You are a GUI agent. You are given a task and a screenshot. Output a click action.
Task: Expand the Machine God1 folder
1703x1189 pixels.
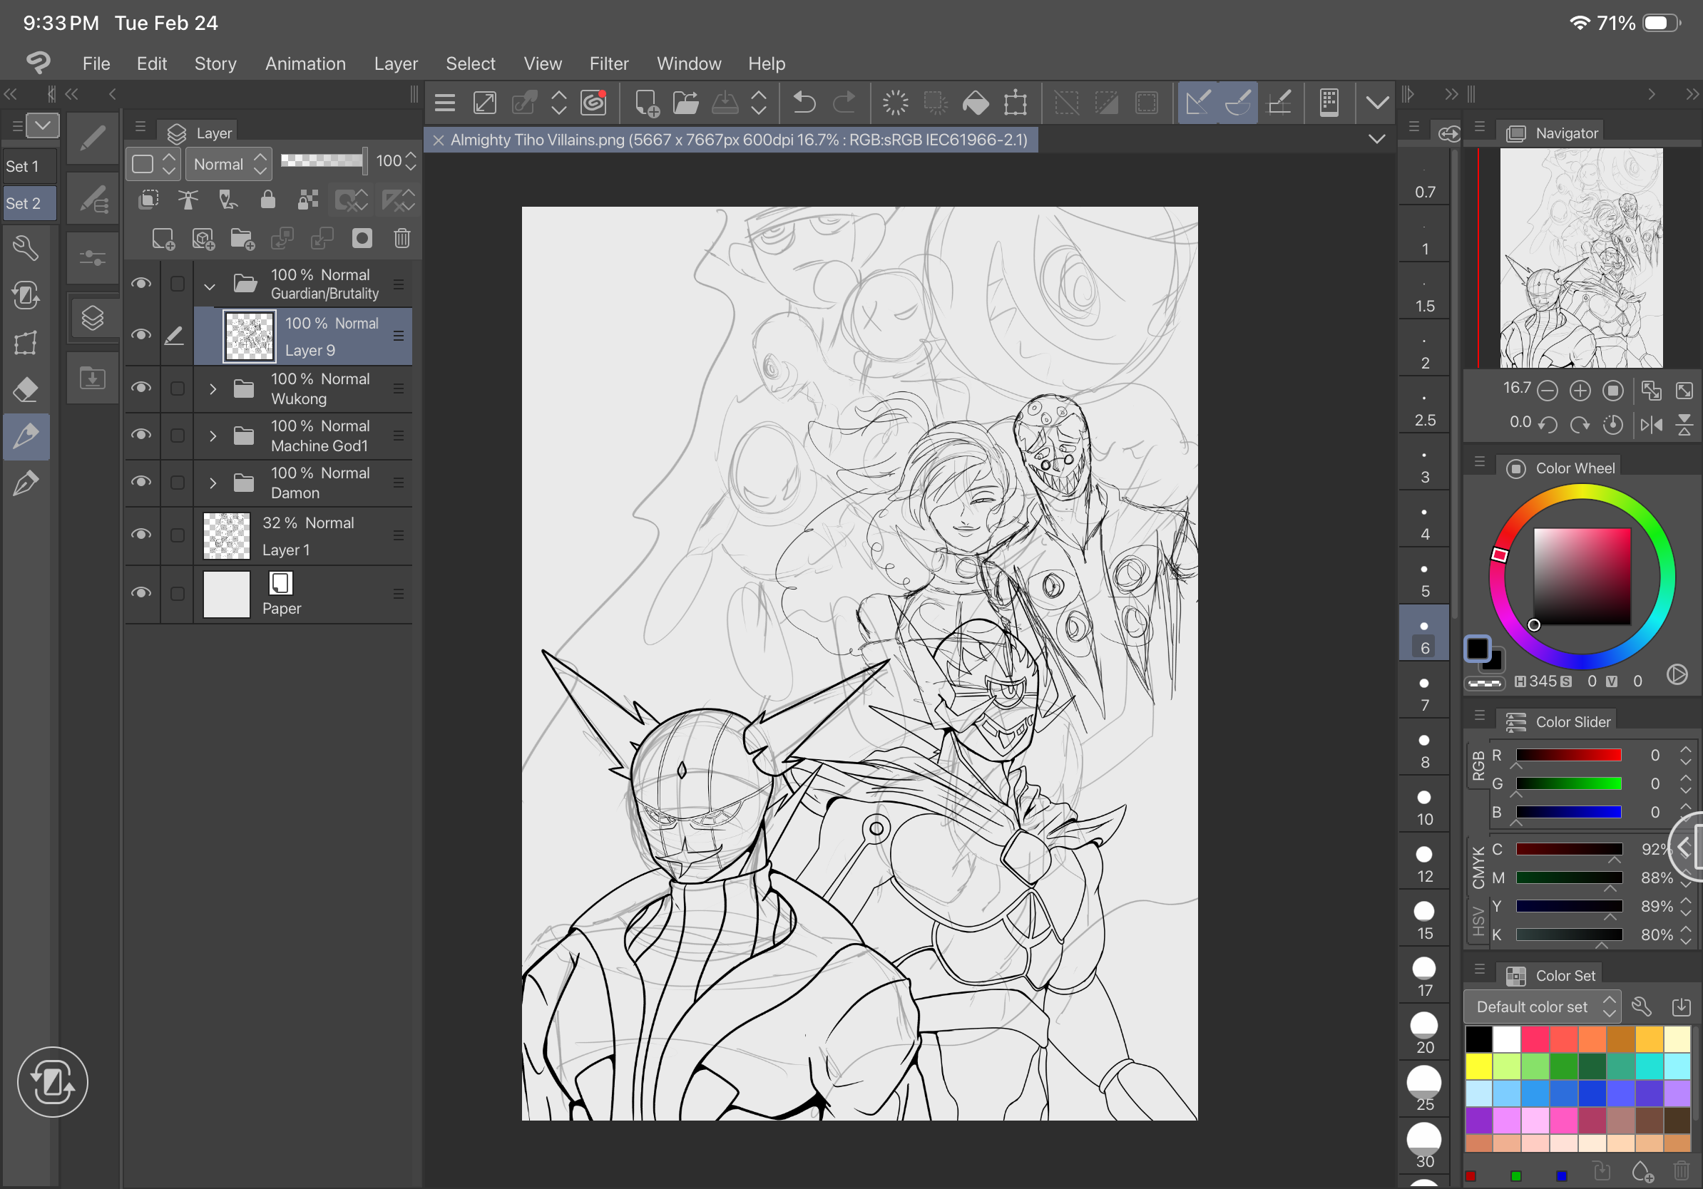[x=213, y=436]
